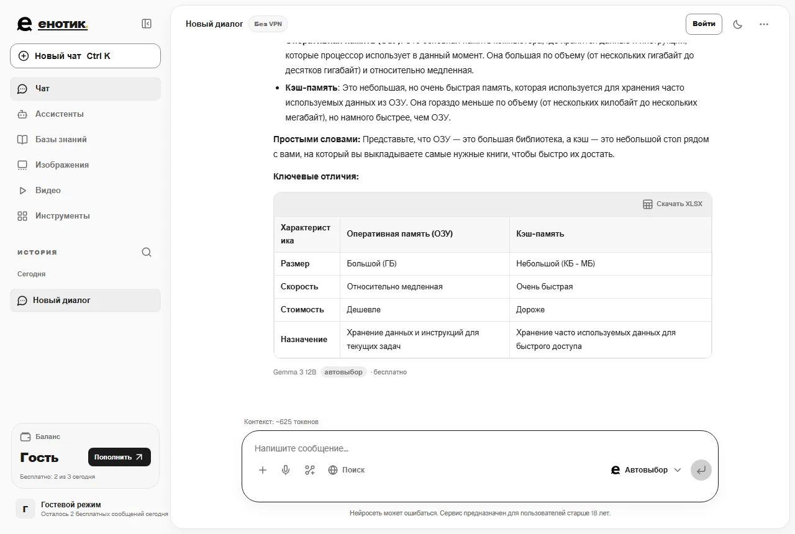Screen dimensions: 795x534
Task: Click the Пополнить balance button
Action: (119, 457)
